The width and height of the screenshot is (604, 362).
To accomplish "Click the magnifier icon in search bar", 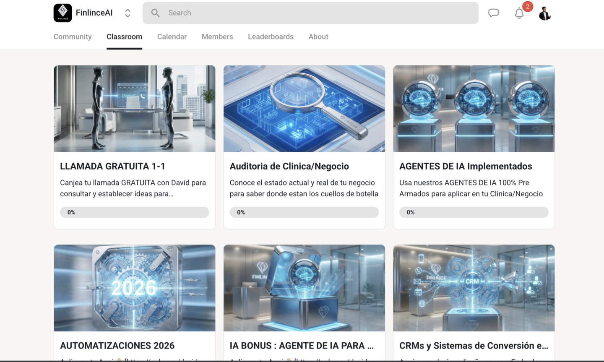I will 155,13.
